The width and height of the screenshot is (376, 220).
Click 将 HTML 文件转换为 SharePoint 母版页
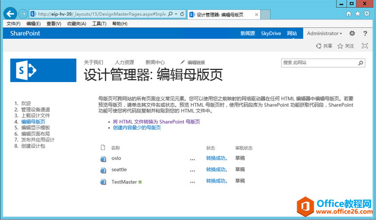click(156, 122)
